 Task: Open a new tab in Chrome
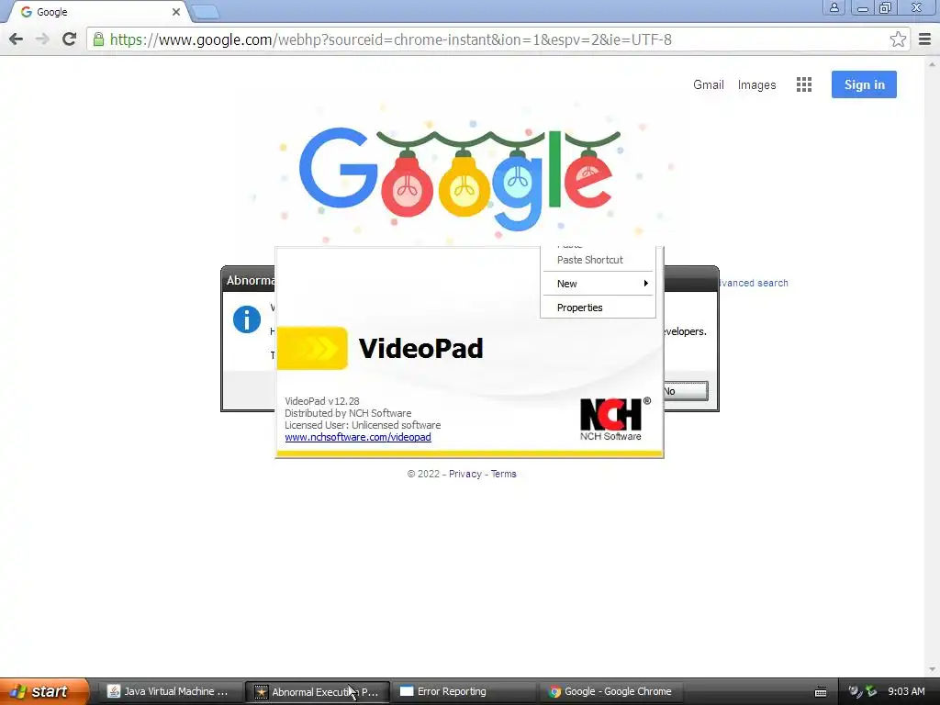[x=206, y=12]
